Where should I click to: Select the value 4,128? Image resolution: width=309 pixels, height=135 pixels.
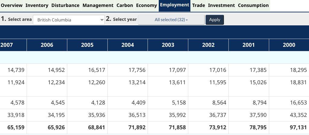pyautogui.click(x=98, y=103)
